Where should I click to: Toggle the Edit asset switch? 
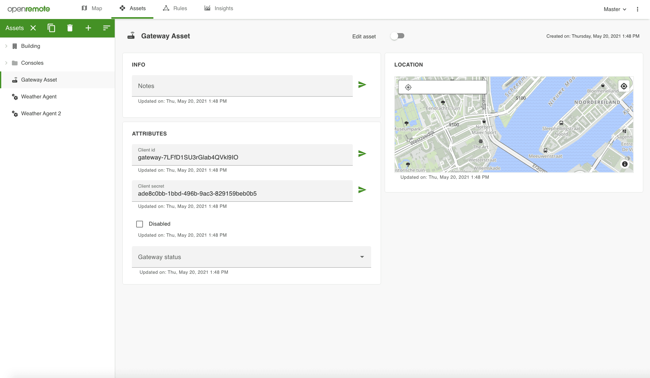tap(398, 36)
